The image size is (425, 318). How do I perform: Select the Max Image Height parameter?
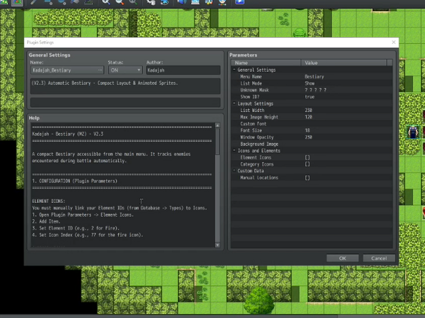[312, 117]
